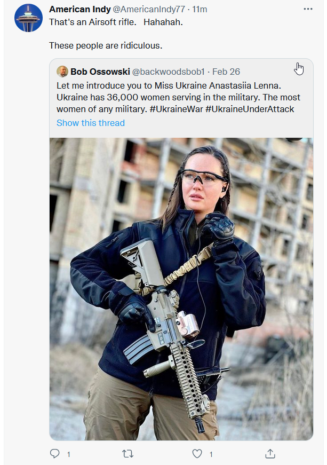Click the reply speech bubble icon
327x465 pixels.
54,453
